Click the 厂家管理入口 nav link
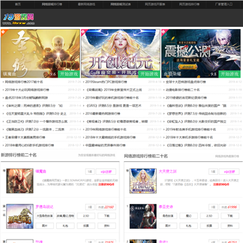This screenshot has height=243, width=243. pyautogui.click(x=223, y=4)
